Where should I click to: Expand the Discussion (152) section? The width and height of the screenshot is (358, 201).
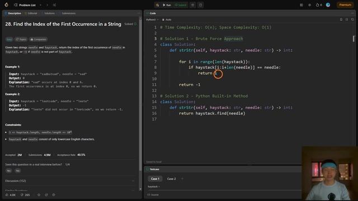69,181
